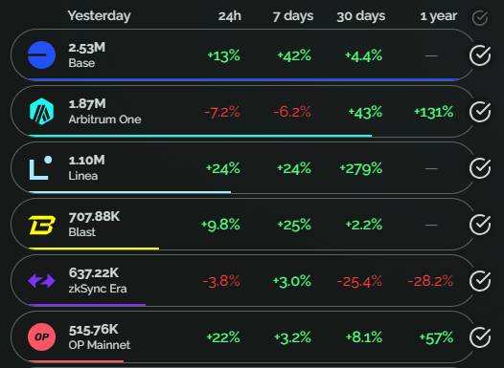Click the Linea logo icon
Screen dimensions: 504x368
41,167
